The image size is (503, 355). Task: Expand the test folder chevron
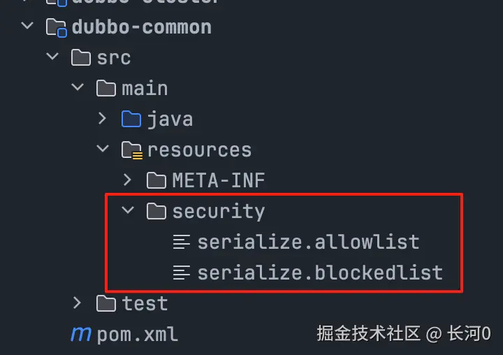point(78,303)
